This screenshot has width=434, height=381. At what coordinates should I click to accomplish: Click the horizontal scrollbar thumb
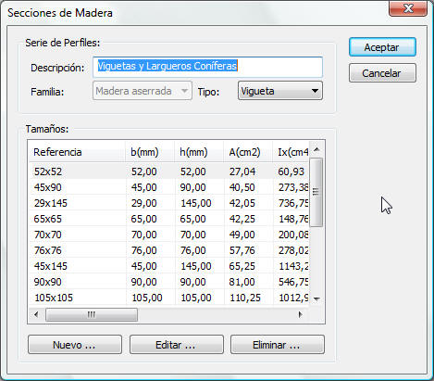pos(92,314)
